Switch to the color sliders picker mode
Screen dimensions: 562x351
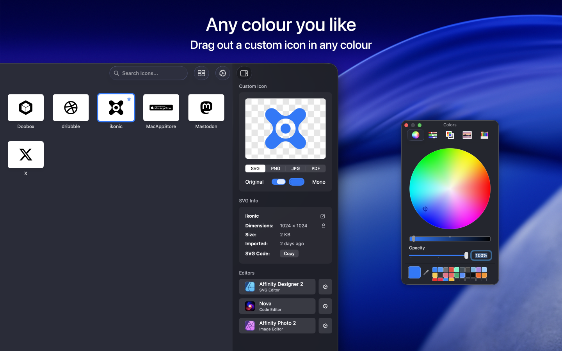pos(433,135)
